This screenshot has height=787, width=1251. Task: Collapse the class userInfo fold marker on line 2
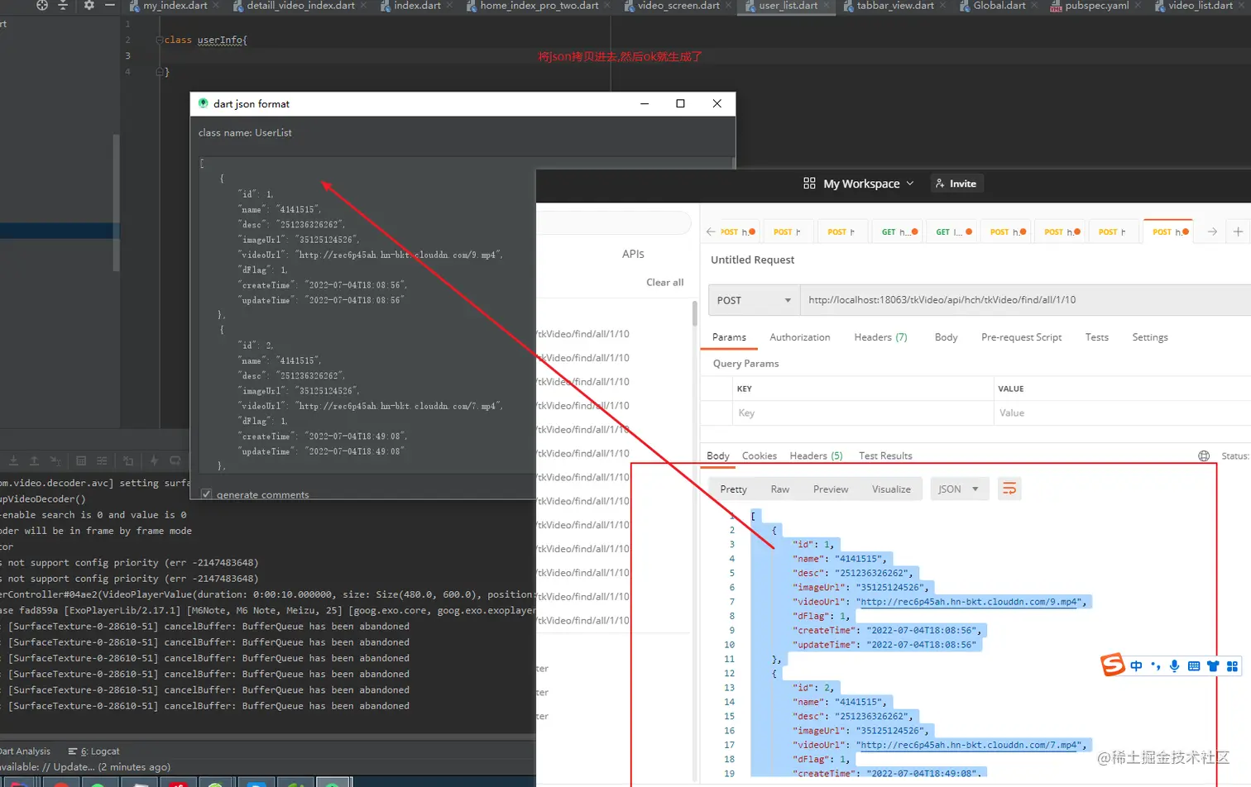[159, 40]
